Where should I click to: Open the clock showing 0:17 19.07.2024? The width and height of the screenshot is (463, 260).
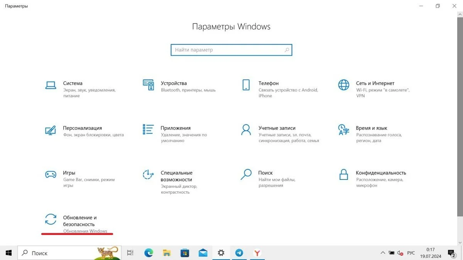430,253
